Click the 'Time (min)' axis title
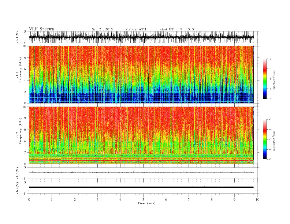This screenshot has height=224, width=290. [146, 203]
